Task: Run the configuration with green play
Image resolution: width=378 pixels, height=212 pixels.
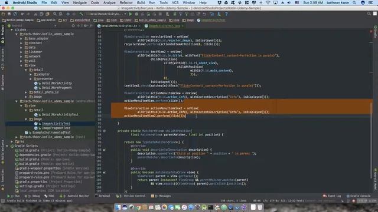Action: (x=131, y=14)
